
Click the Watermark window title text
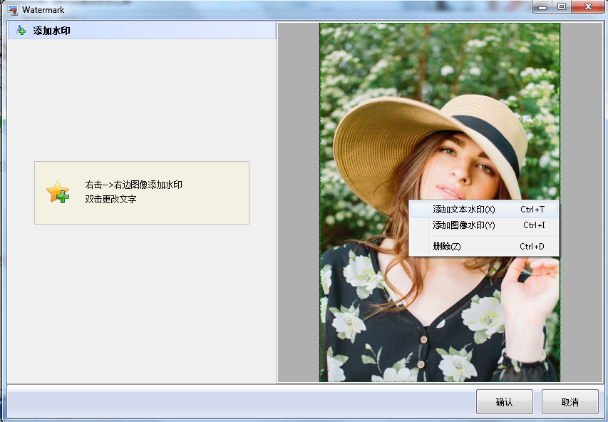(43, 10)
